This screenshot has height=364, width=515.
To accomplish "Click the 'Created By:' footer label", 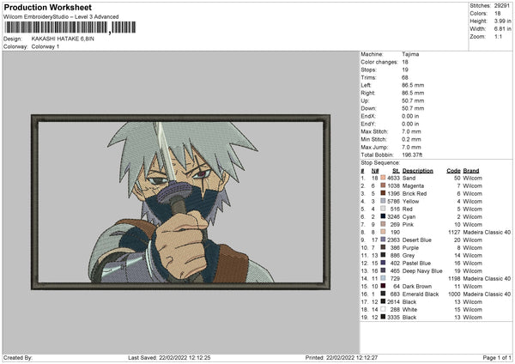I will [18, 357].
